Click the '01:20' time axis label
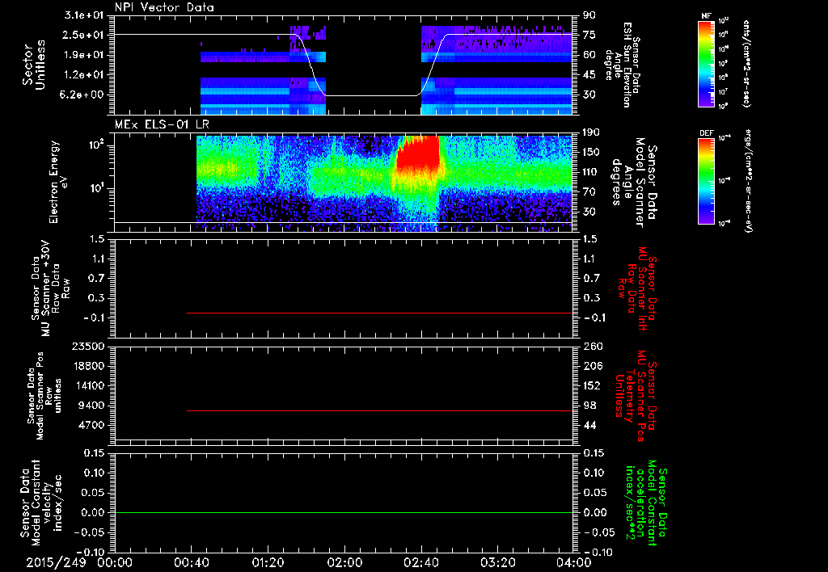 [268, 562]
